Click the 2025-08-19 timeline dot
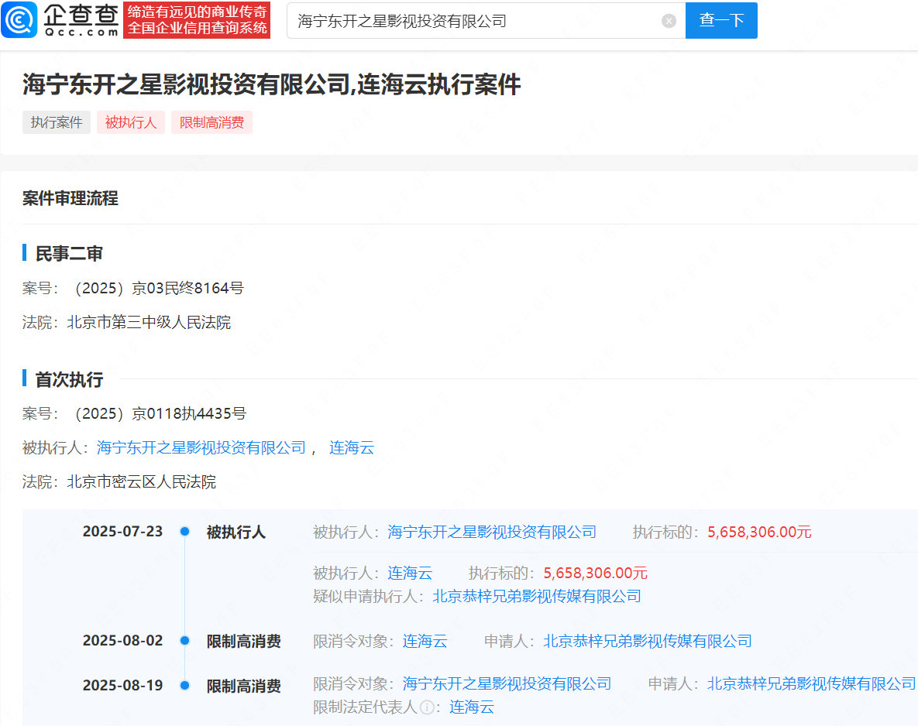 coord(185,685)
